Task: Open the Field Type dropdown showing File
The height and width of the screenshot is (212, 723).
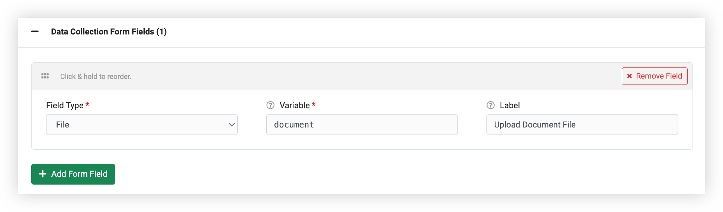Action: point(142,125)
